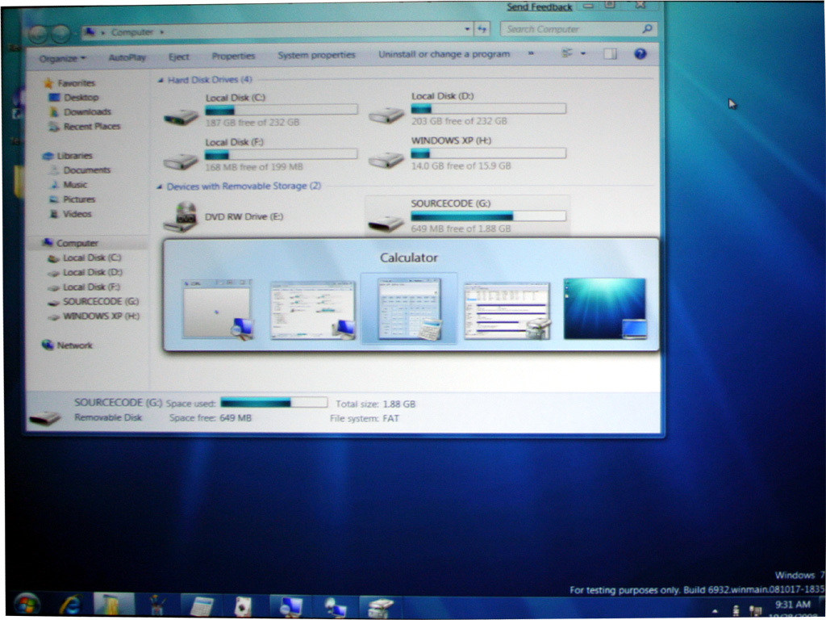Click the Windows Start orb
The width and height of the screenshot is (826, 620).
click(27, 604)
